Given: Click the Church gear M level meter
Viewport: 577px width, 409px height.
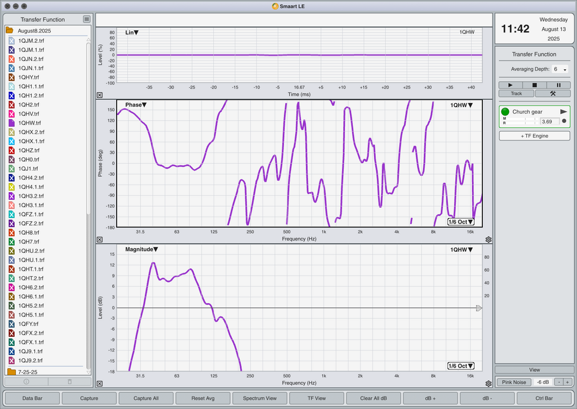Looking at the screenshot, I should (x=522, y=119).
